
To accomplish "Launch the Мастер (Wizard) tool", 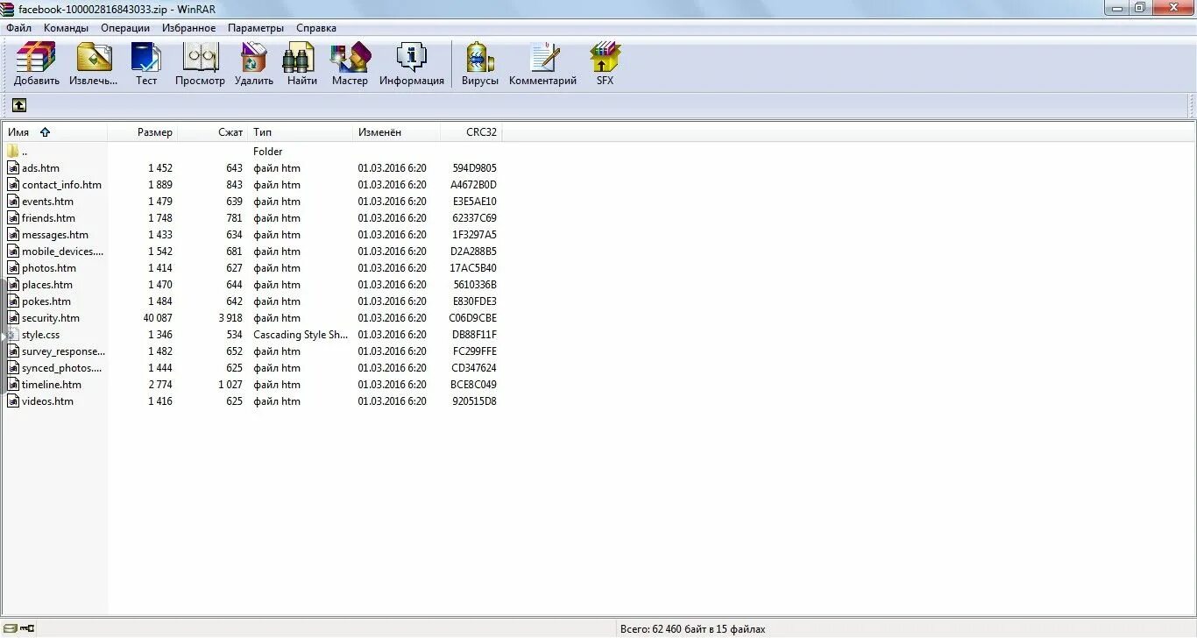I will 350,58.
